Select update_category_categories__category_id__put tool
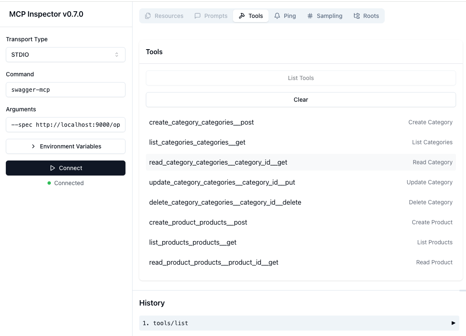Screen dimensions: 466x336 pyautogui.click(x=301, y=182)
